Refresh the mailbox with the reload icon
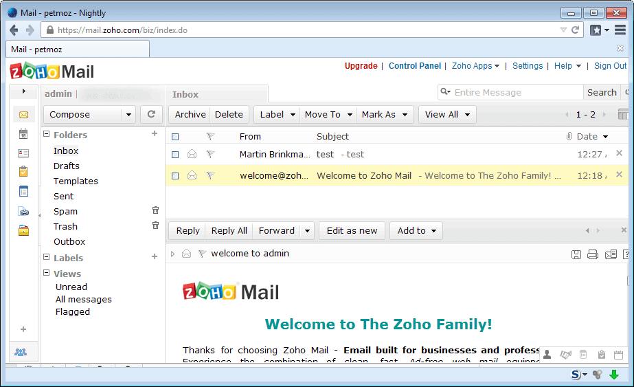The image size is (634, 387). pos(151,114)
